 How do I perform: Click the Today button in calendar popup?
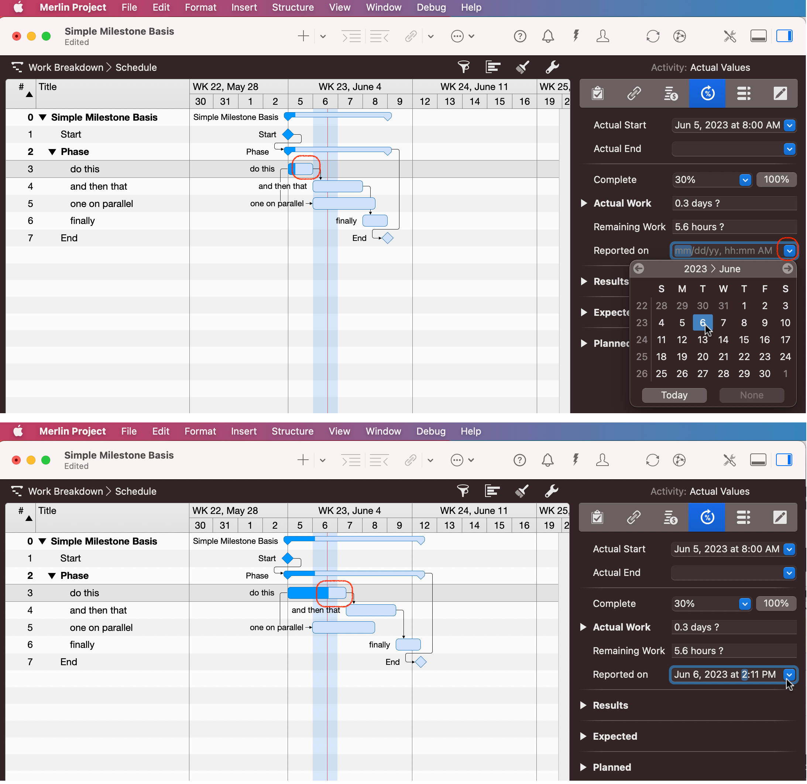[x=675, y=395]
